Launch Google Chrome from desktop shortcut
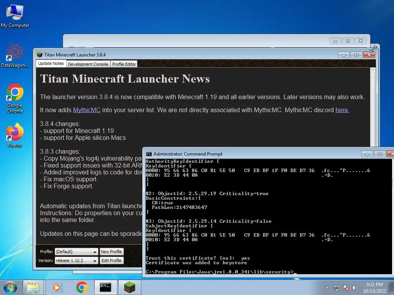 click(x=15, y=98)
